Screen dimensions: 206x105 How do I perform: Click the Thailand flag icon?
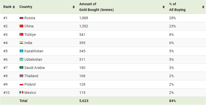pos(21,76)
